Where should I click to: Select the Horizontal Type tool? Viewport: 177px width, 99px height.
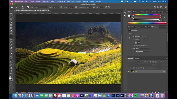(11, 59)
